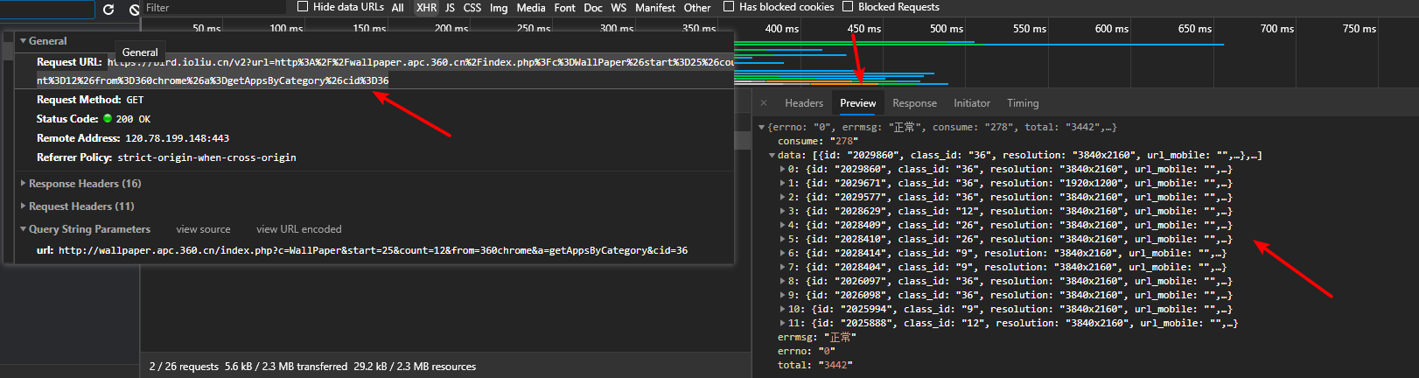Expand data item 5 with id 2028410
This screenshot has width=1419, height=378.
783,240
